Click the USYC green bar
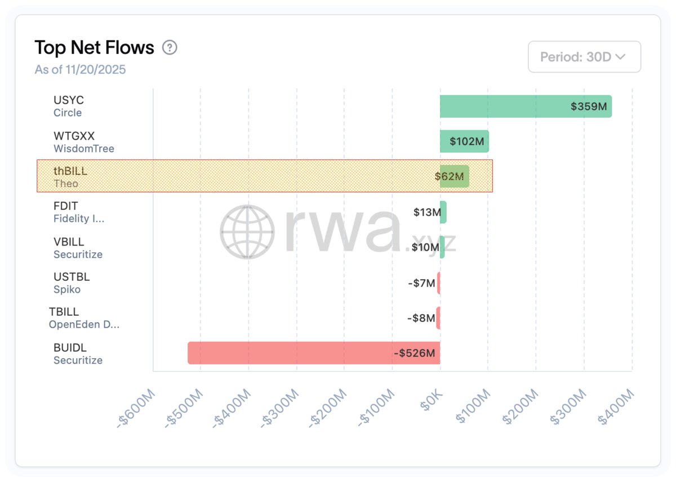This screenshot has height=482, width=676. pos(525,106)
